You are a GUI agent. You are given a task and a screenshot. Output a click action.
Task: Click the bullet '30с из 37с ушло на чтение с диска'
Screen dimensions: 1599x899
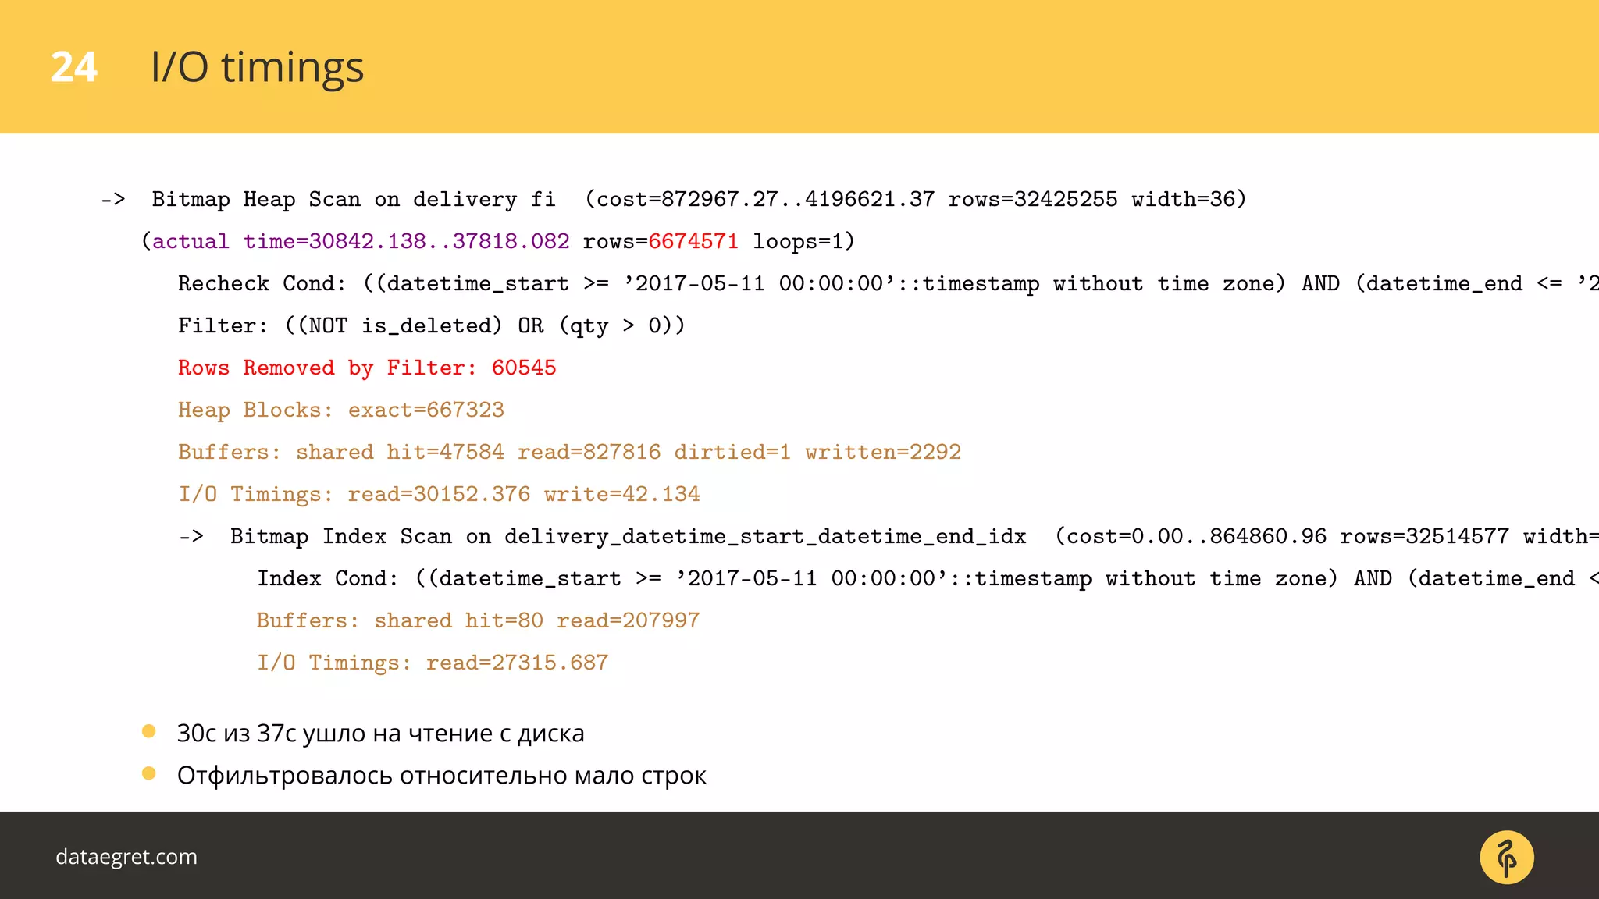click(x=381, y=734)
